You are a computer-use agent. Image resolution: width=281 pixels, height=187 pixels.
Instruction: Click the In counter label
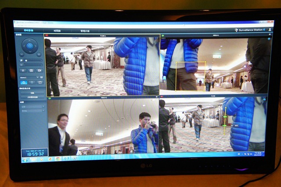click(x=235, y=126)
